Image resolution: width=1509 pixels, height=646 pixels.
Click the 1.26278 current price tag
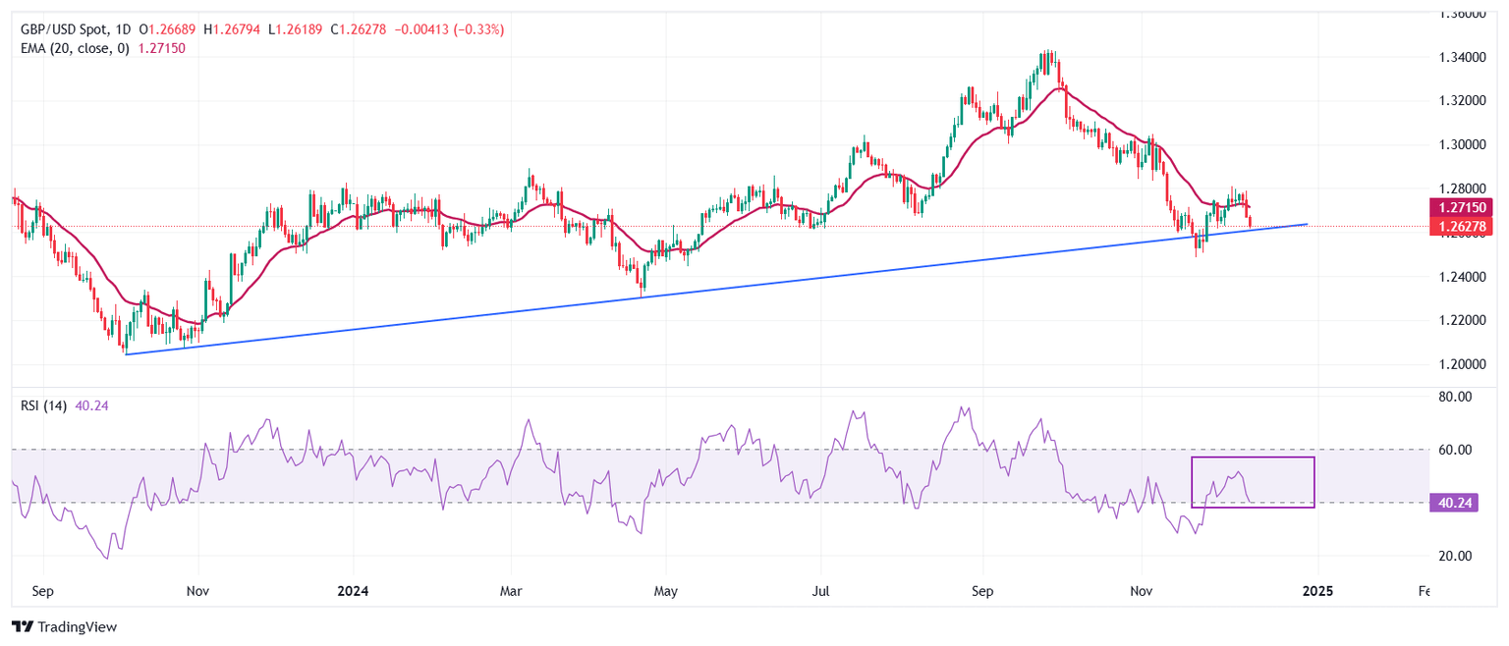point(1461,227)
